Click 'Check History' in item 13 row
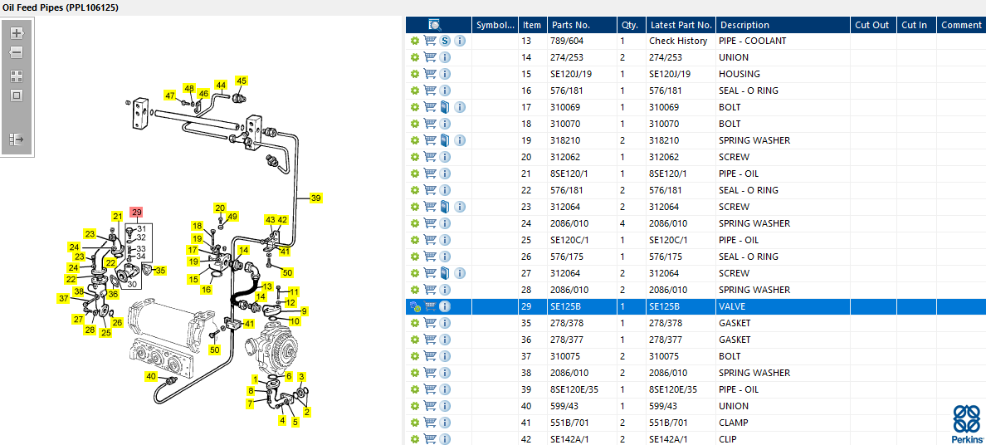986x445 pixels. 678,41
